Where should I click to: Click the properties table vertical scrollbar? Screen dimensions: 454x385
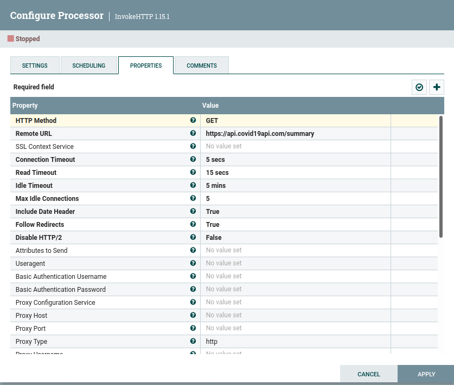[441, 177]
